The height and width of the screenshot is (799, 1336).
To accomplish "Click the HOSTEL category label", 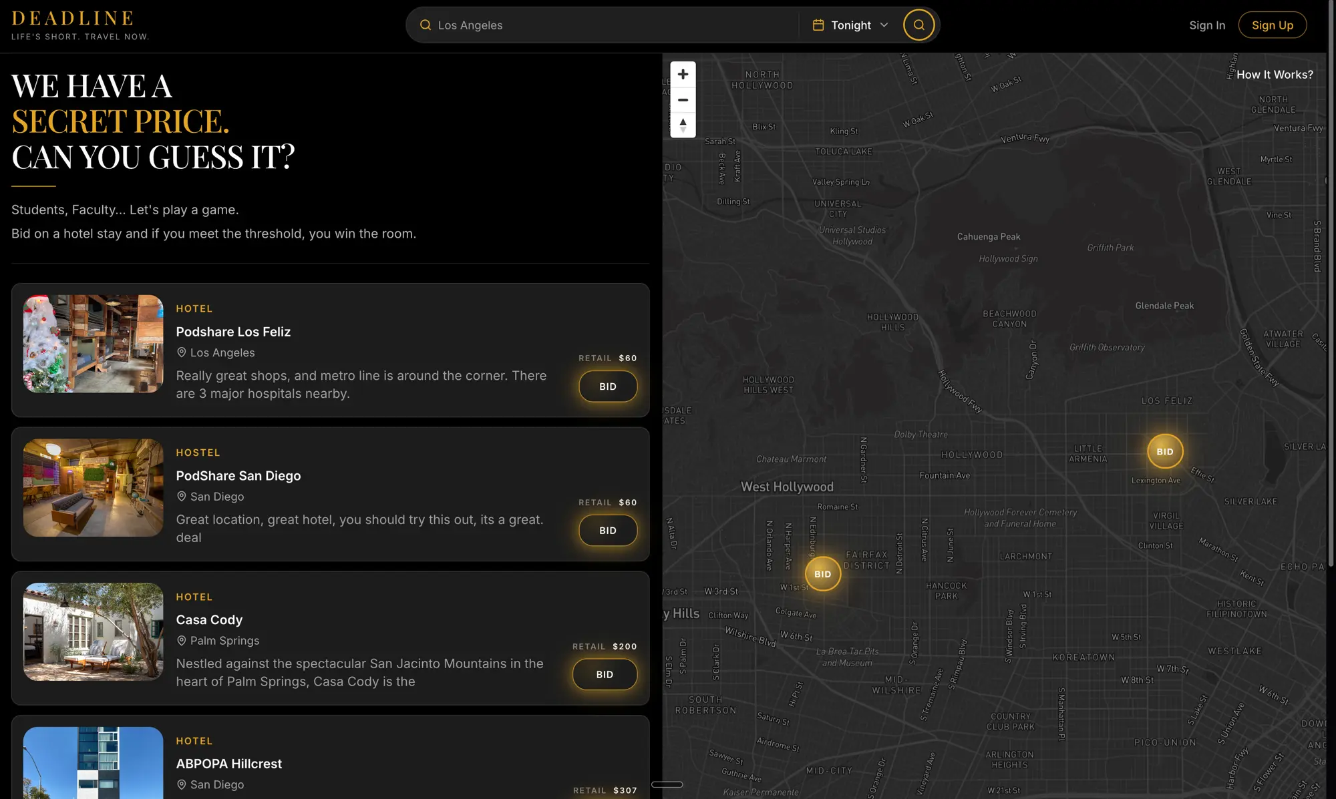I will [198, 453].
